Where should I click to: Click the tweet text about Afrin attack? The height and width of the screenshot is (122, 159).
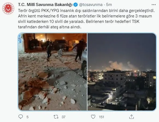pyautogui.click(x=86, y=19)
